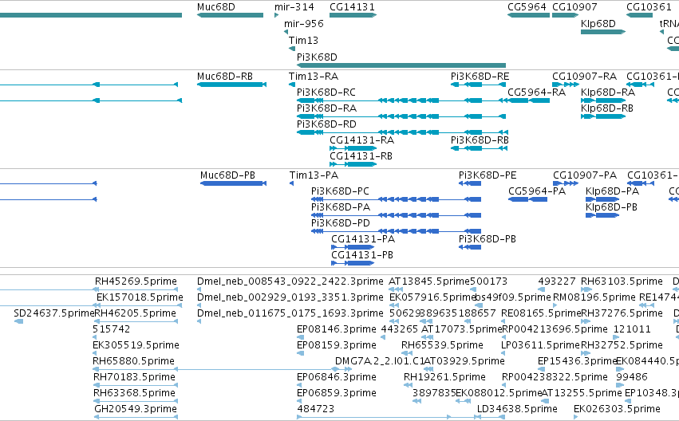Click the mir-956 gene label
The height and width of the screenshot is (421, 679).
click(x=303, y=24)
